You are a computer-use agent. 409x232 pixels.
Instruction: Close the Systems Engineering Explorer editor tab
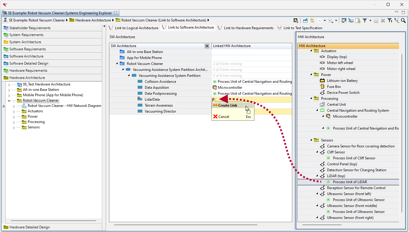[116, 13]
